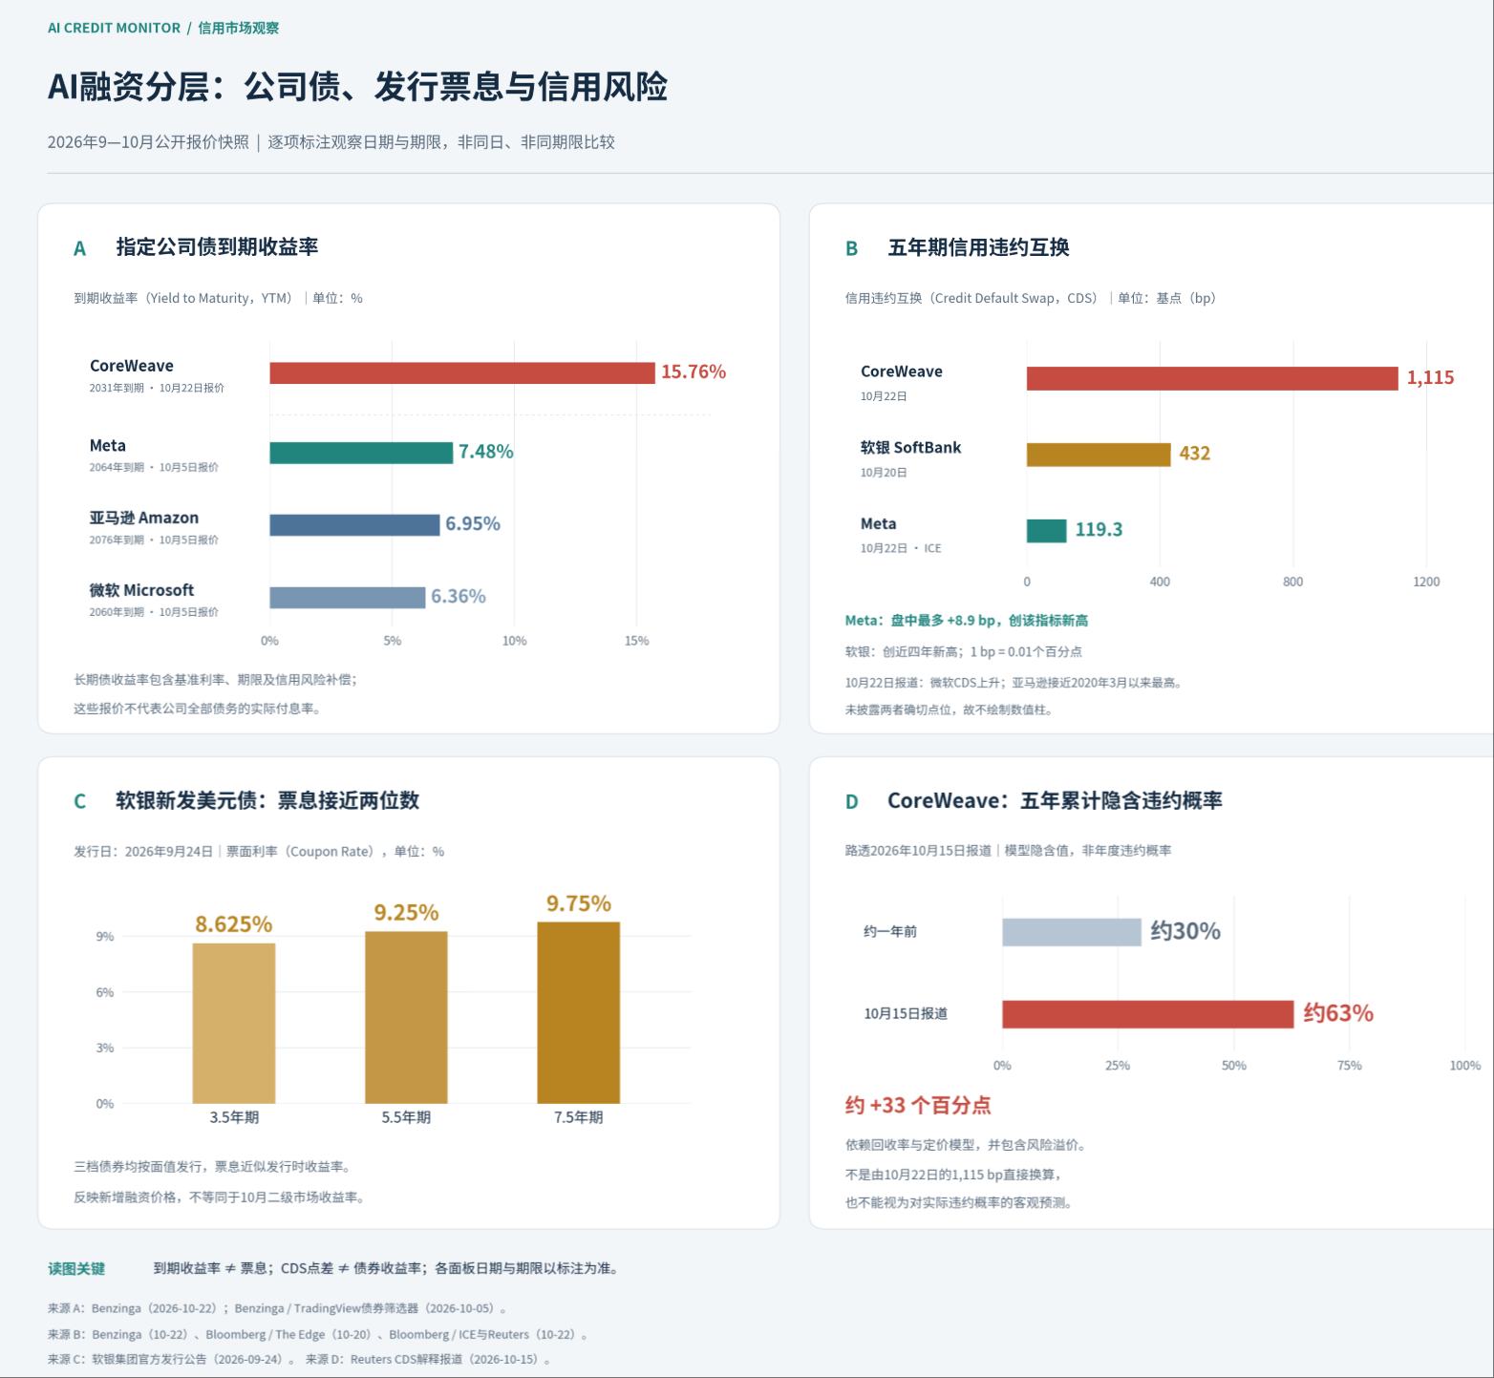Select the 来源 B Bloomberg source line
The image size is (1494, 1378).
point(318,1334)
